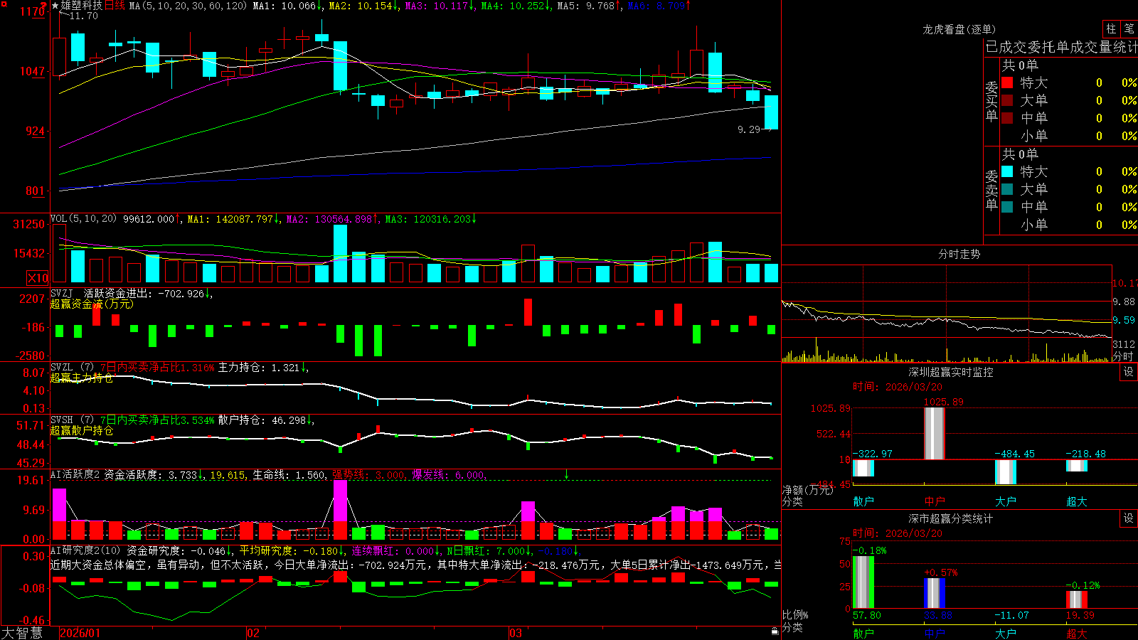Click the stock name 雄塑科技

pos(81,6)
